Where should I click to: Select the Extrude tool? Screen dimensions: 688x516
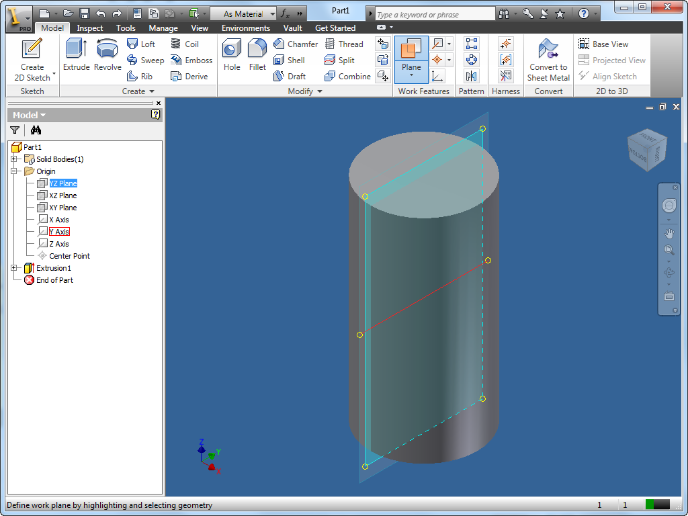(x=77, y=54)
